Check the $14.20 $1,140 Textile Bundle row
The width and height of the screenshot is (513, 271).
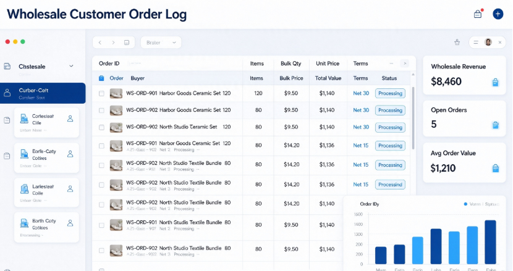101,205
